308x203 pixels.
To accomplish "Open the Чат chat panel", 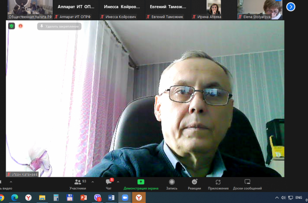I will pyautogui.click(x=109, y=184).
